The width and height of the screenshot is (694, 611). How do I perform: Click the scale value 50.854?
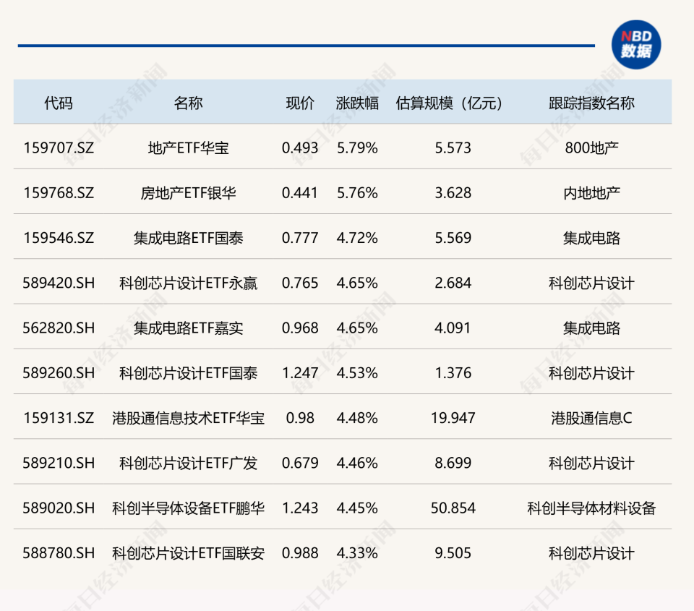click(x=453, y=508)
